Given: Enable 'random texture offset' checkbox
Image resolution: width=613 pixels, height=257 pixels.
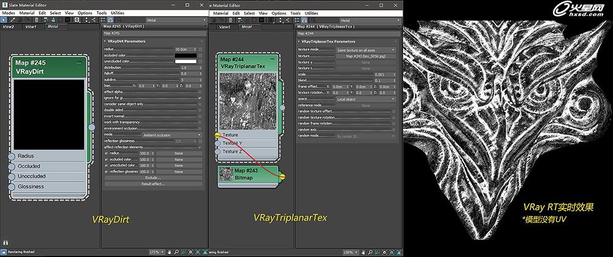Looking at the screenshot, I should [394, 111].
